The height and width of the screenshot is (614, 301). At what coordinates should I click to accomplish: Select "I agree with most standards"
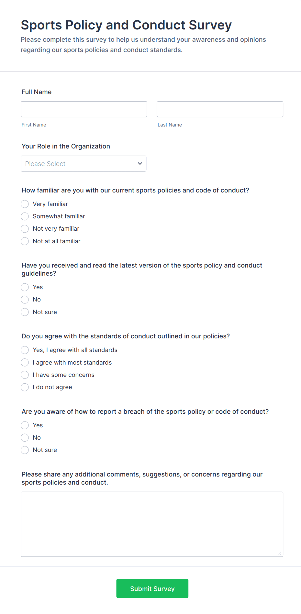25,363
